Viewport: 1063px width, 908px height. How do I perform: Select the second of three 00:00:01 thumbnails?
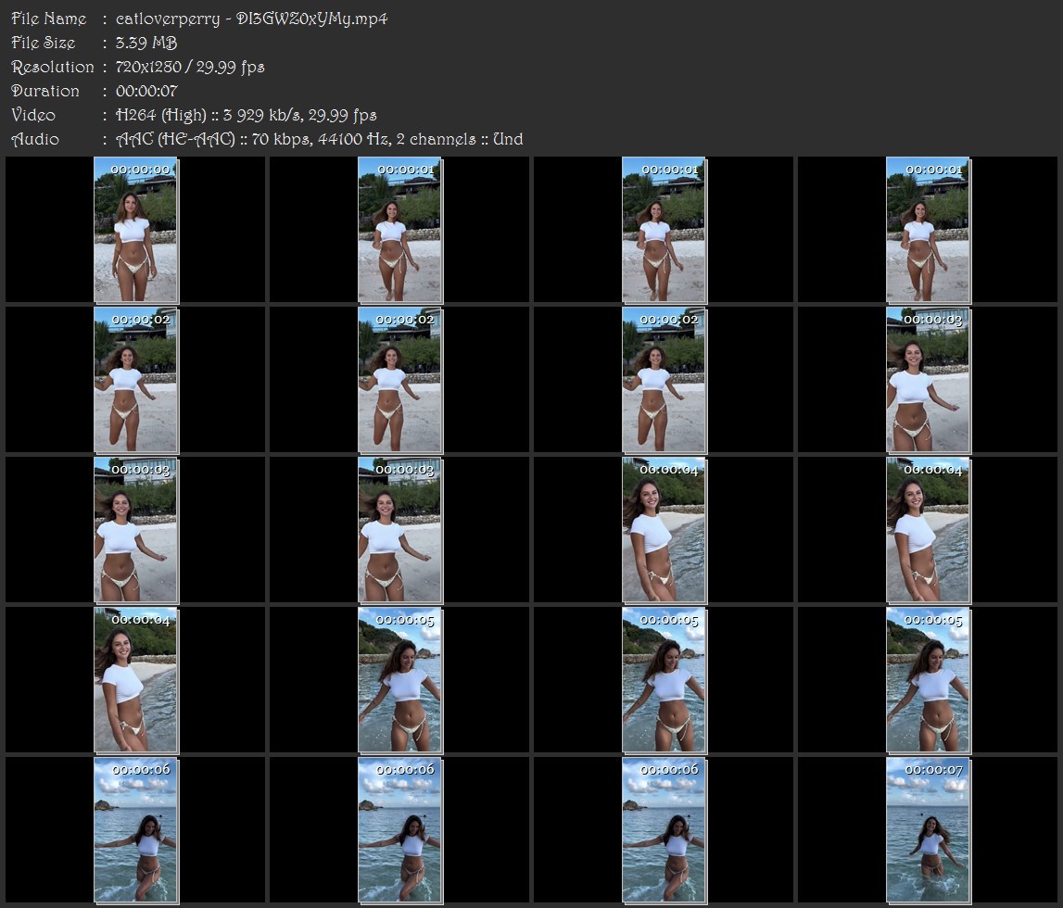(x=664, y=230)
